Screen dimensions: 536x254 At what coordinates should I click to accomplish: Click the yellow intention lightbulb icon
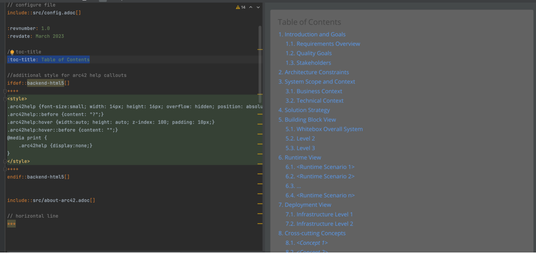12,52
